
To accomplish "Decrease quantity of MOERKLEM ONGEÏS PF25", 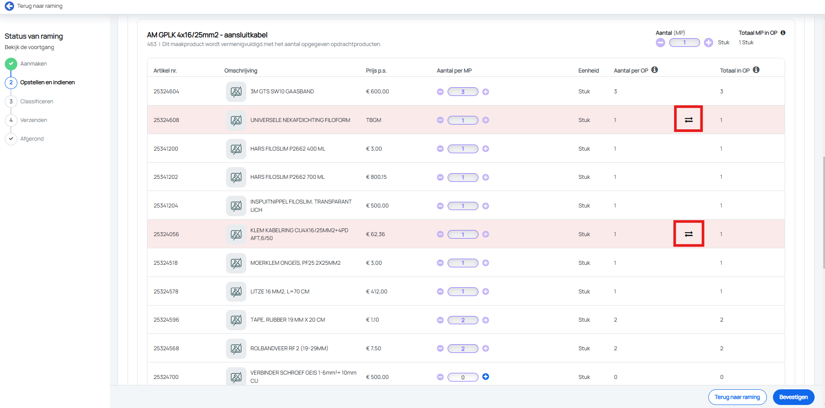I will pyautogui.click(x=440, y=263).
